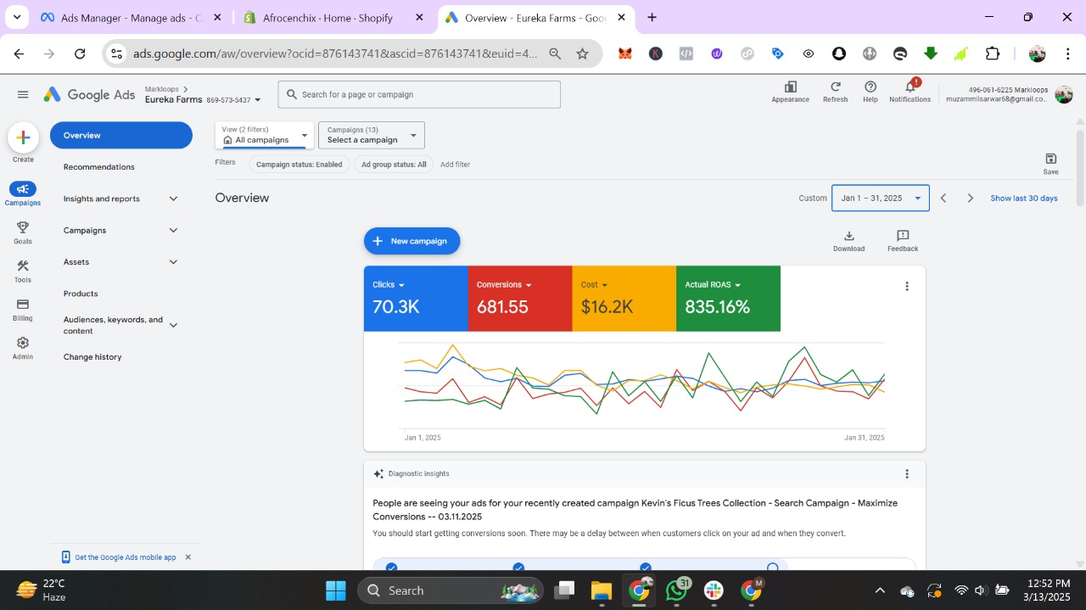Open the Campaigns megaphone section
The height and width of the screenshot is (610, 1086).
[23, 194]
